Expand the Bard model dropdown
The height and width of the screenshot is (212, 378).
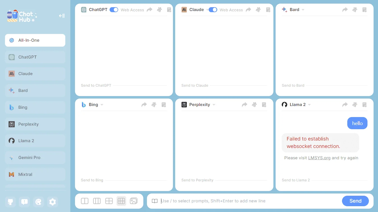tap(303, 10)
